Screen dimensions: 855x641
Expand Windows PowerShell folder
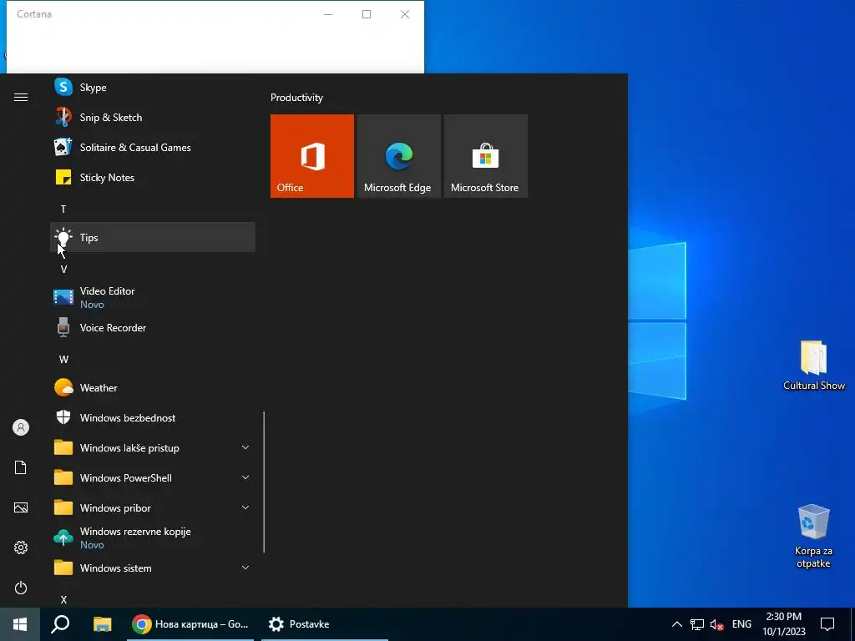[152, 477]
